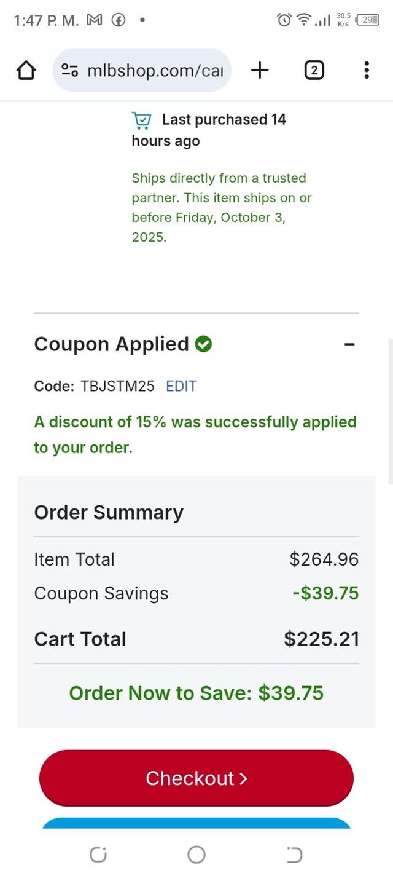Viewport: 393px width, 881px height.
Task: Tap the Cart Total amount $225.21
Action: (321, 639)
